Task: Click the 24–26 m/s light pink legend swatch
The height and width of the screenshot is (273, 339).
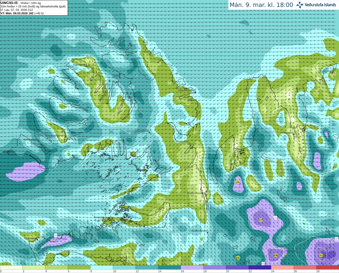Action: [x=283, y=267]
